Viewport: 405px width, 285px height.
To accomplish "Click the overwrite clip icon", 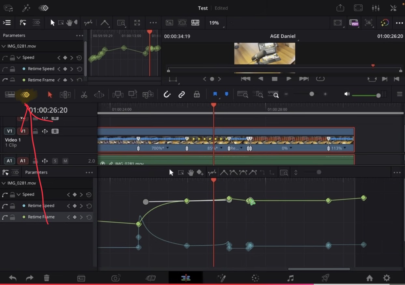I will (x=133, y=94).
